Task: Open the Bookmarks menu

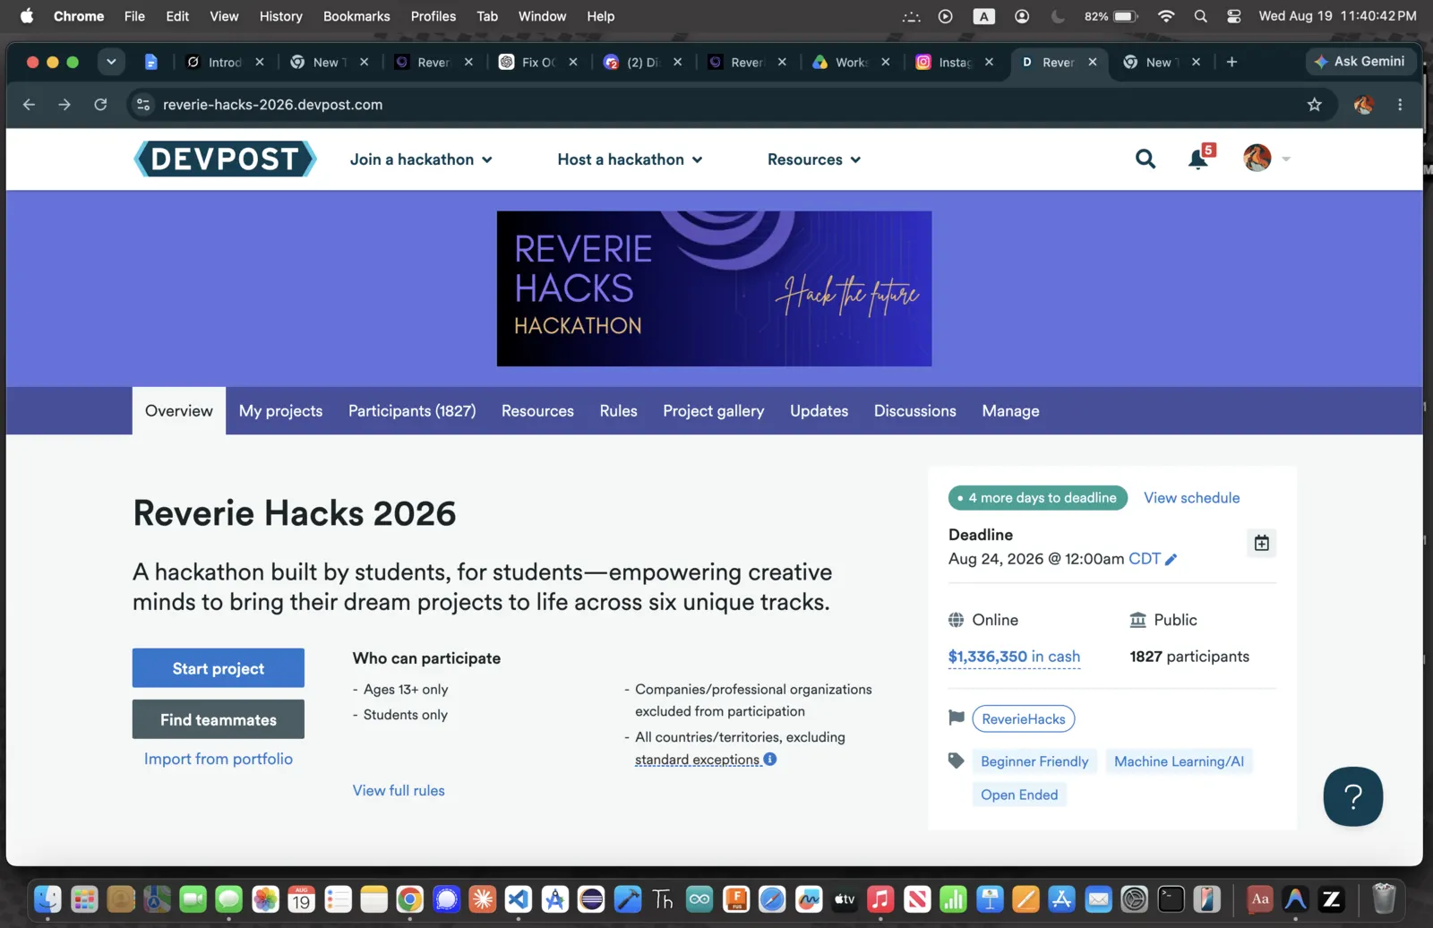Action: tap(356, 16)
